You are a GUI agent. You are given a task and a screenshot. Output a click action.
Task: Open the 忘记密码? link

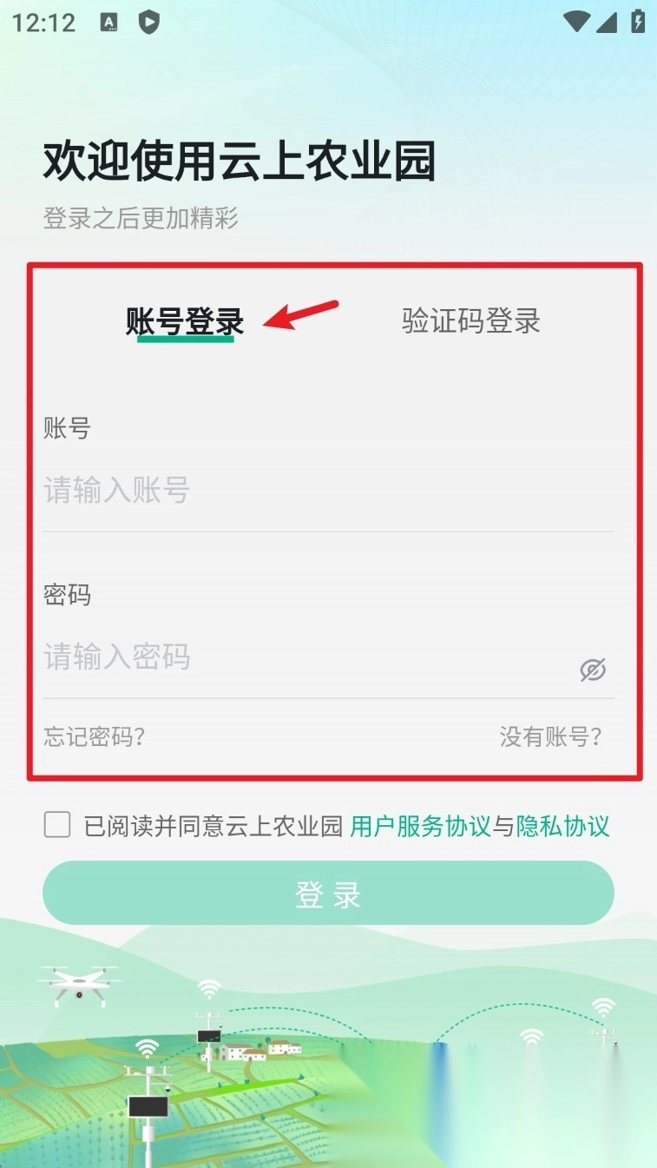click(x=94, y=737)
